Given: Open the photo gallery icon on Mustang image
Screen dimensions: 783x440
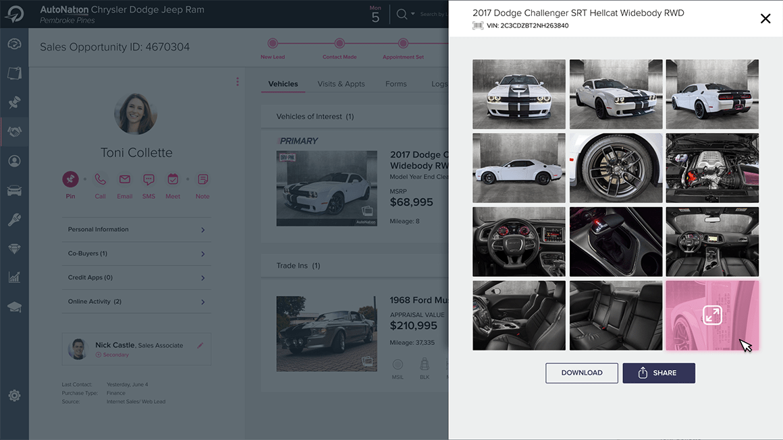Looking at the screenshot, I should coord(367,362).
